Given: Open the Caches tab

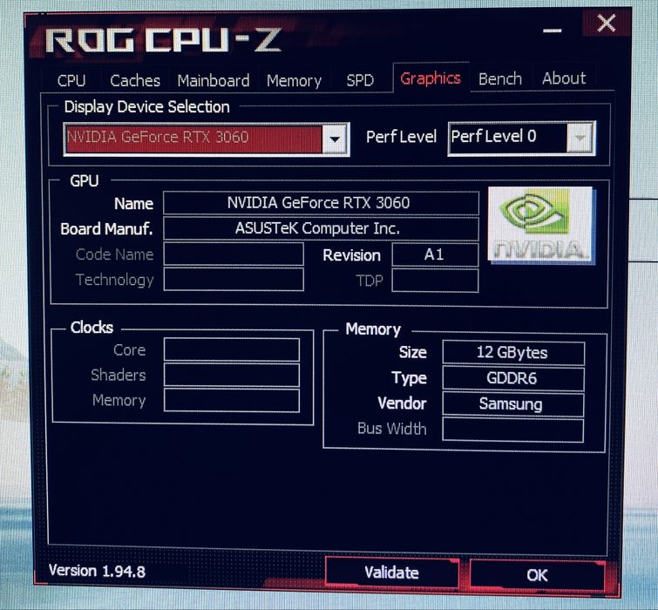Looking at the screenshot, I should (135, 80).
